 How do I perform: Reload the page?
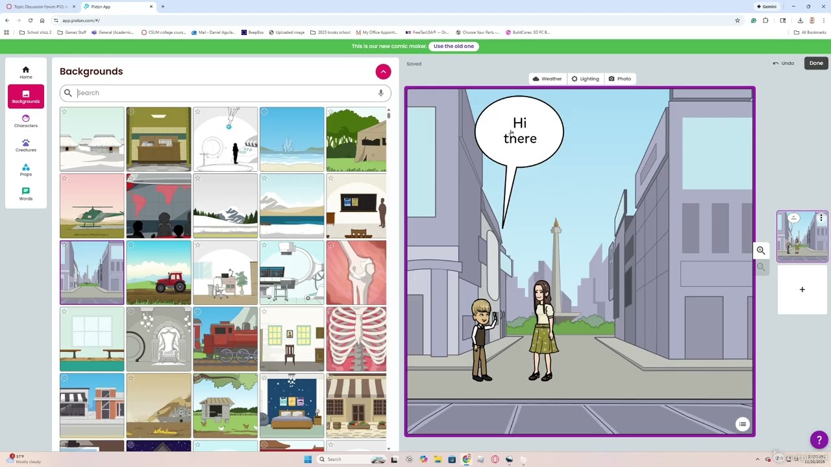(30, 20)
